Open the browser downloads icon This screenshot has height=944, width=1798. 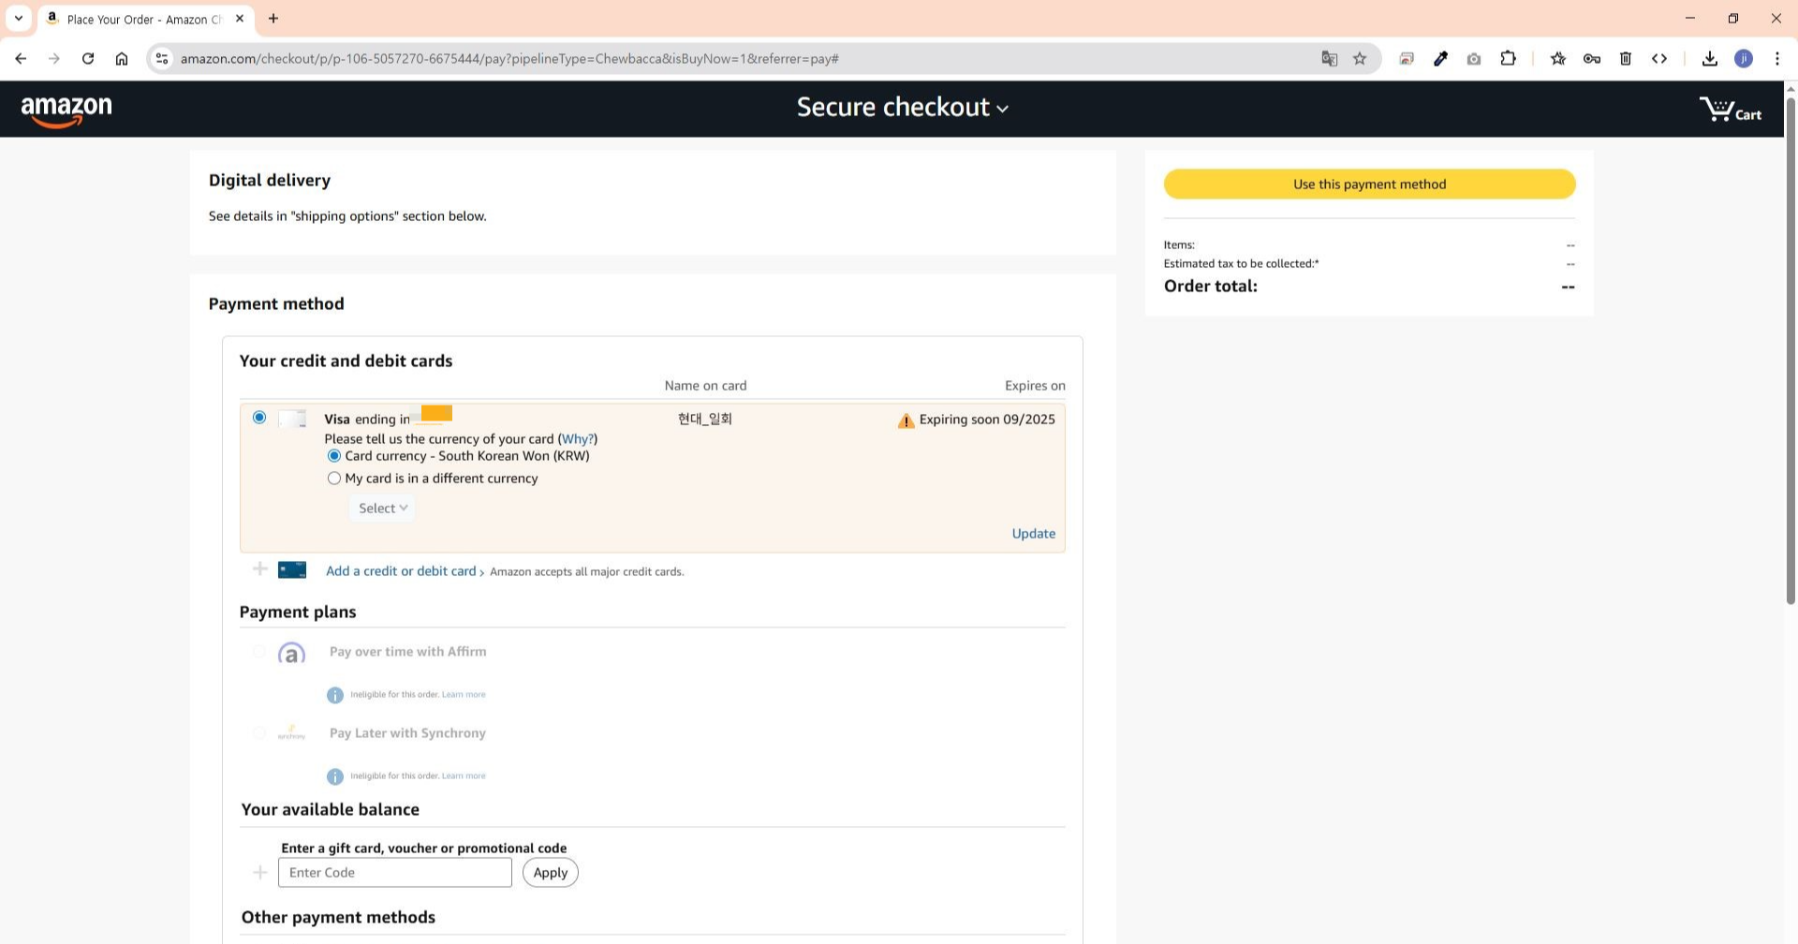pos(1710,58)
